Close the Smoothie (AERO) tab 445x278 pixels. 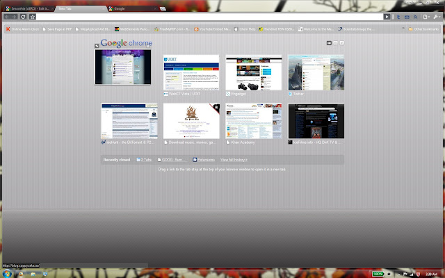[x=52, y=9]
